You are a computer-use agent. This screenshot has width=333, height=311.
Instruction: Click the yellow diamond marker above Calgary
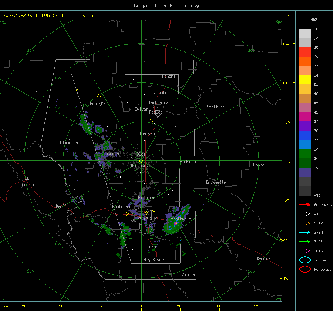[x=146, y=213]
